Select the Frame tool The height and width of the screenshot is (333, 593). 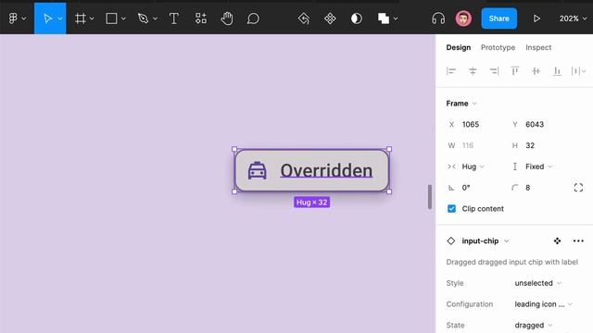(81, 18)
